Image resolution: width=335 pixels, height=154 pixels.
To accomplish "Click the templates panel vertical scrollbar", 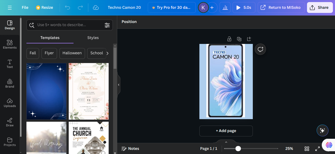I will pyautogui.click(x=115, y=58).
